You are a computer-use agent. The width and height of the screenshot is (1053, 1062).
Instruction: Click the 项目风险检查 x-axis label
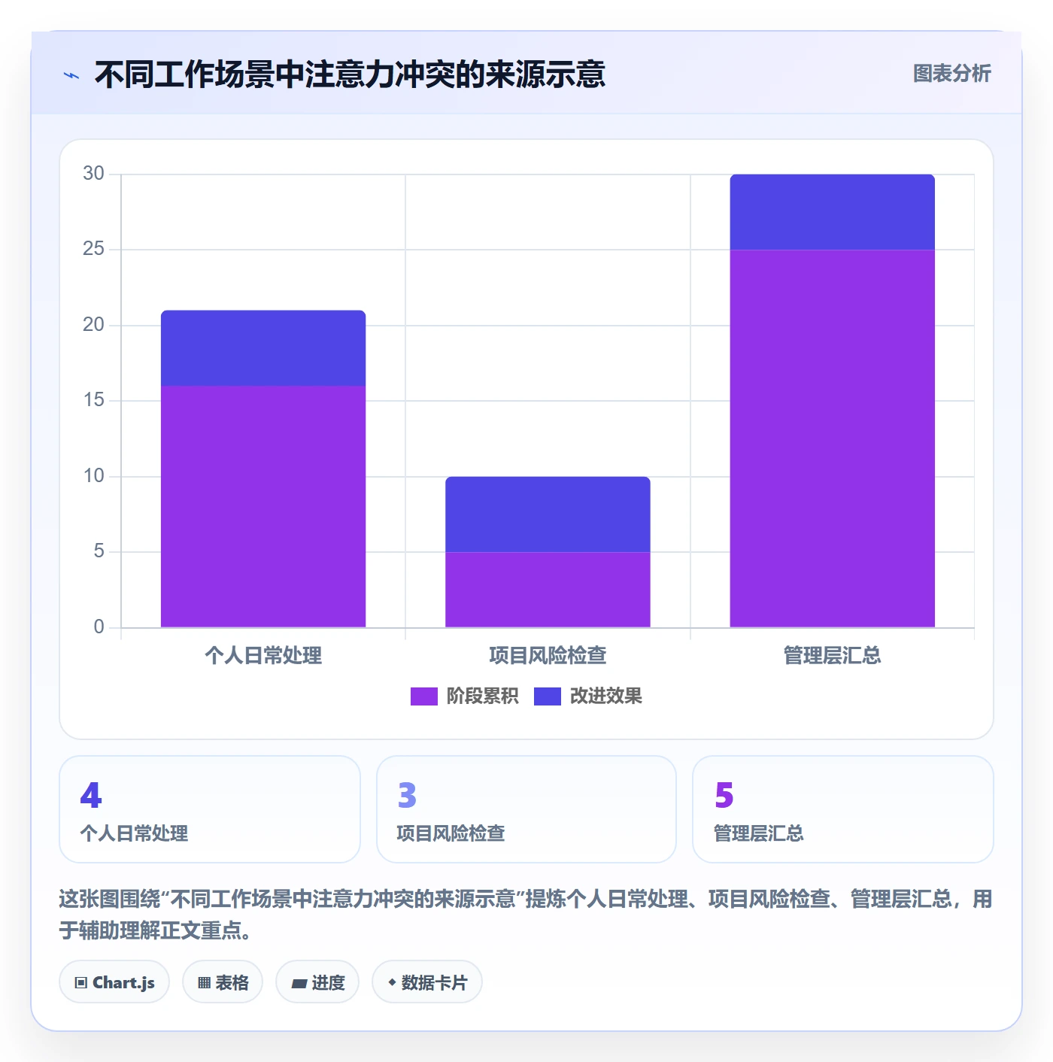tap(548, 656)
